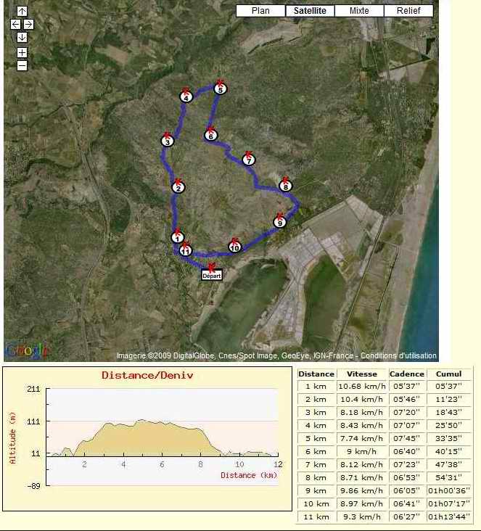Click the Google logo on map
481x531 pixels.
[26, 350]
